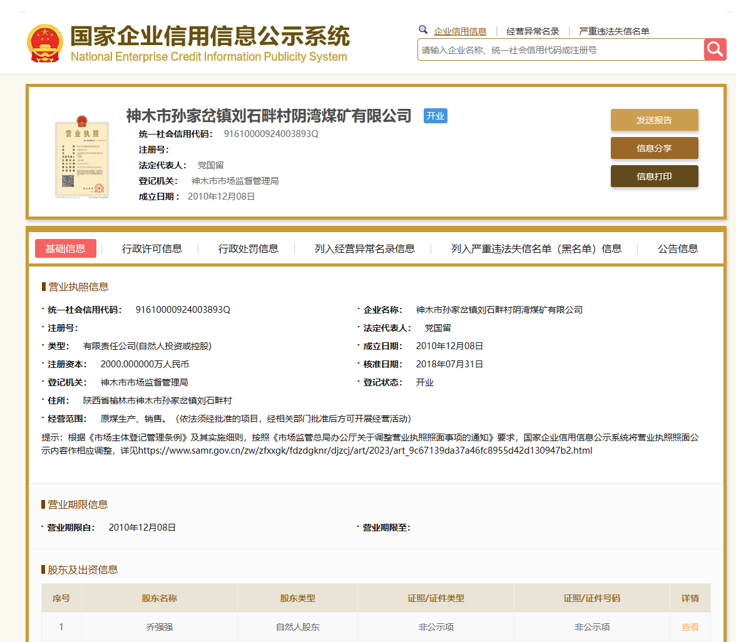
Task: Click 查看 link for shareholder 乔强强
Action: [x=690, y=626]
